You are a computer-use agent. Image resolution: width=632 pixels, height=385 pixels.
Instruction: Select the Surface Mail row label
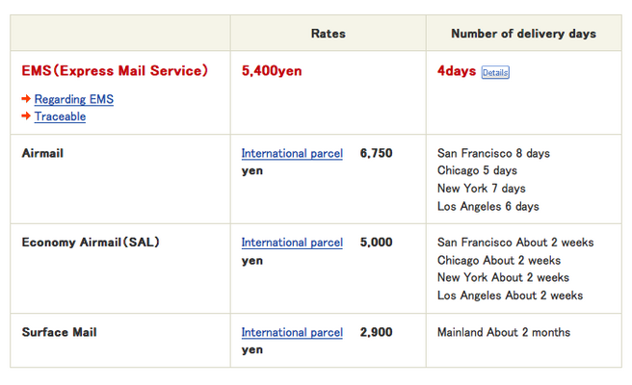click(59, 332)
